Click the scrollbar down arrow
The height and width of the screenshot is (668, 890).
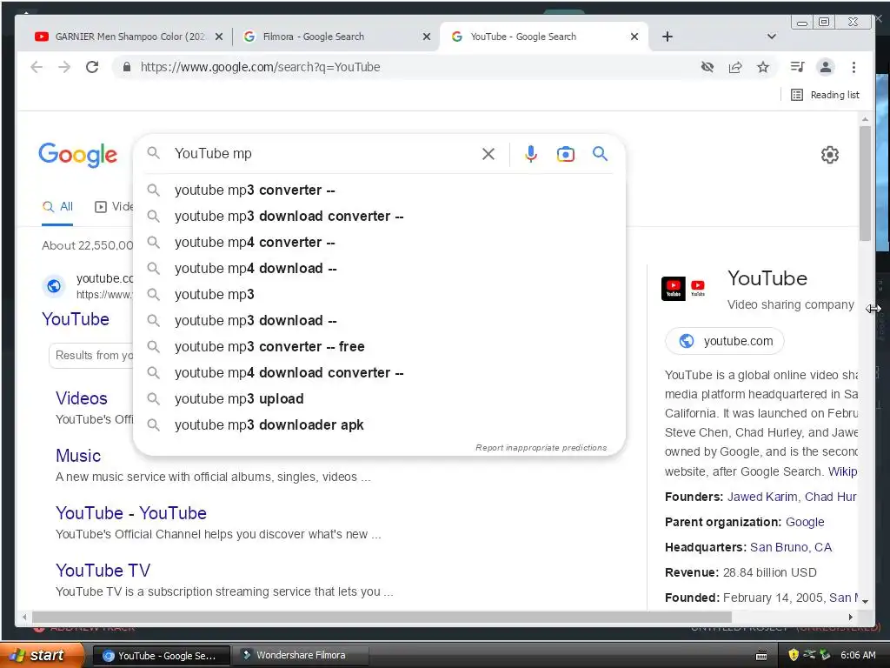point(865,601)
